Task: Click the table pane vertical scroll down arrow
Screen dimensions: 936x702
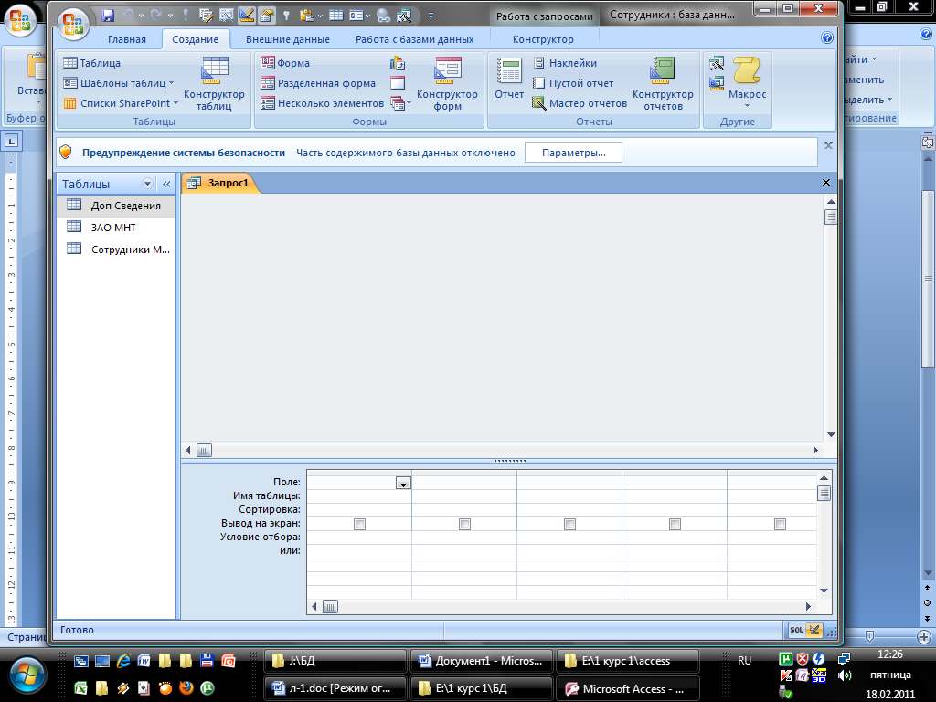Action: point(830,434)
